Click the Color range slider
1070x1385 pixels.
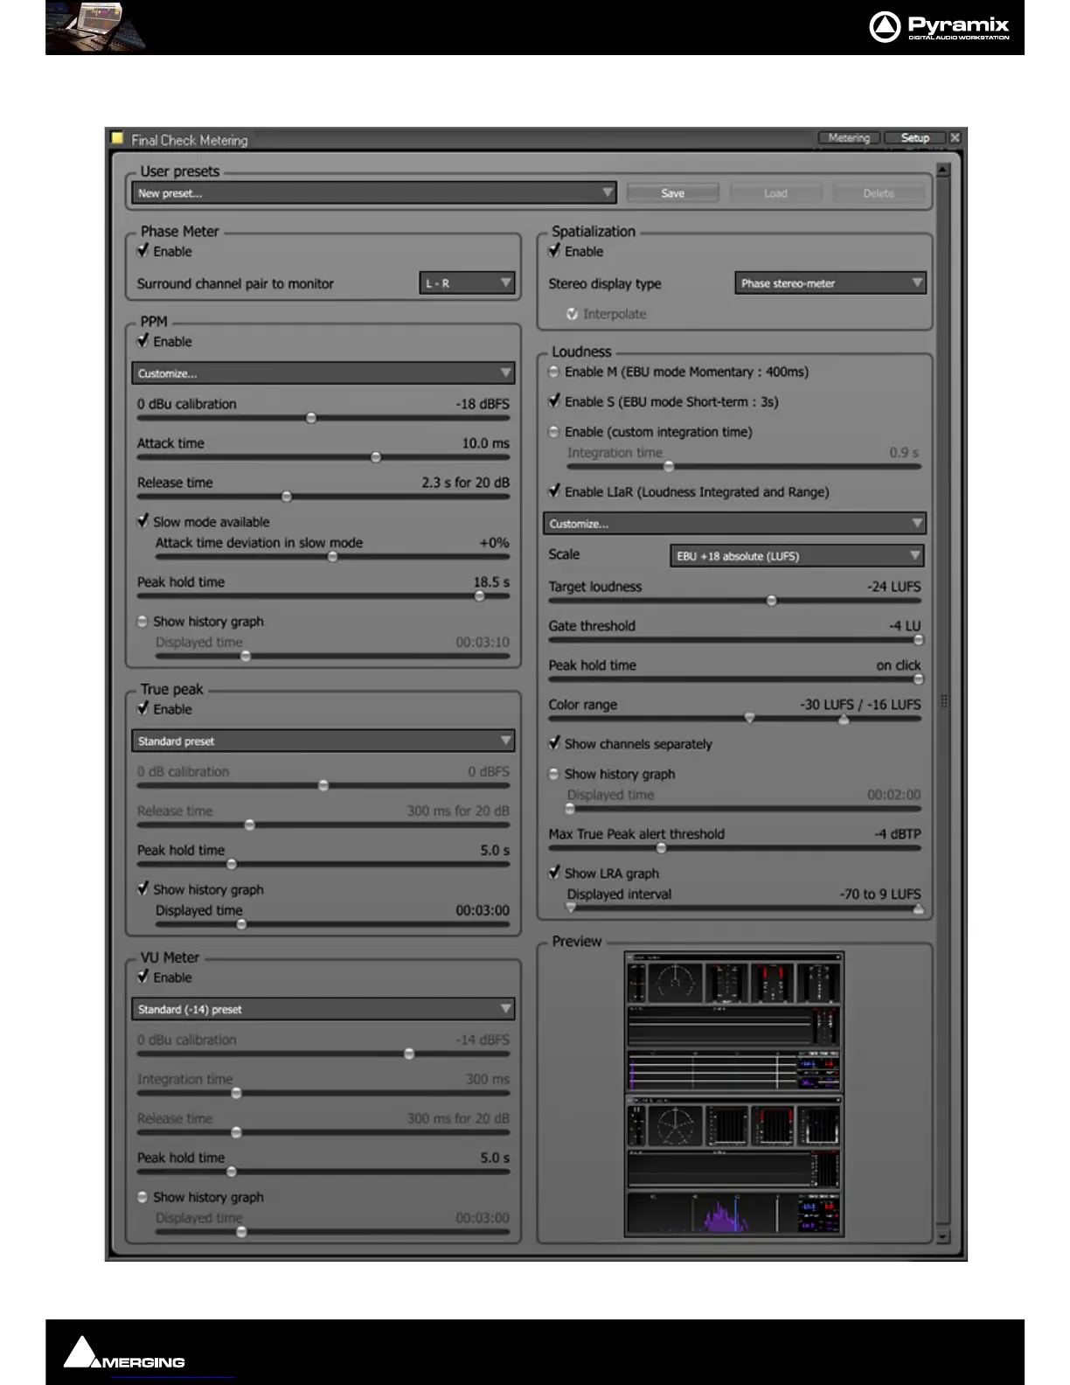(x=735, y=719)
